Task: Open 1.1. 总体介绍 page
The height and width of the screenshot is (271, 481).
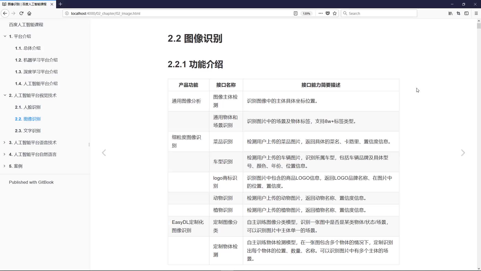Action: (x=28, y=48)
